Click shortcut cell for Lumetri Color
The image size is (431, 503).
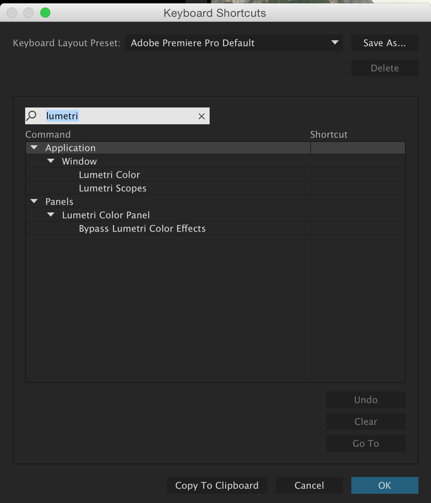pos(358,175)
